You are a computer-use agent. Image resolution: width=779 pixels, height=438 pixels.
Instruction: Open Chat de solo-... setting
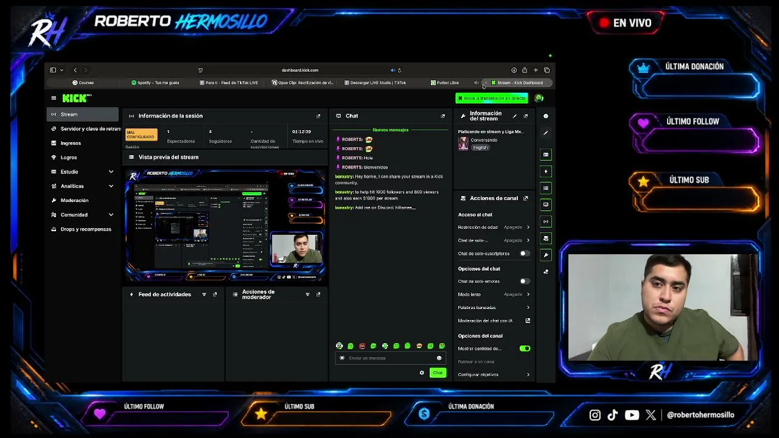(494, 240)
